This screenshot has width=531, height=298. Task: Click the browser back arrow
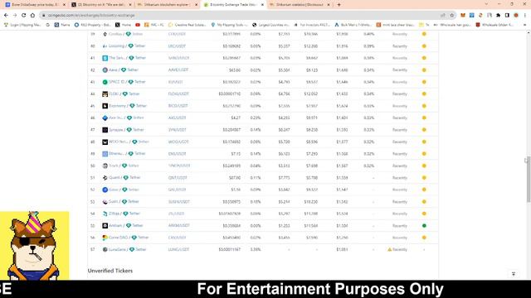point(6,15)
